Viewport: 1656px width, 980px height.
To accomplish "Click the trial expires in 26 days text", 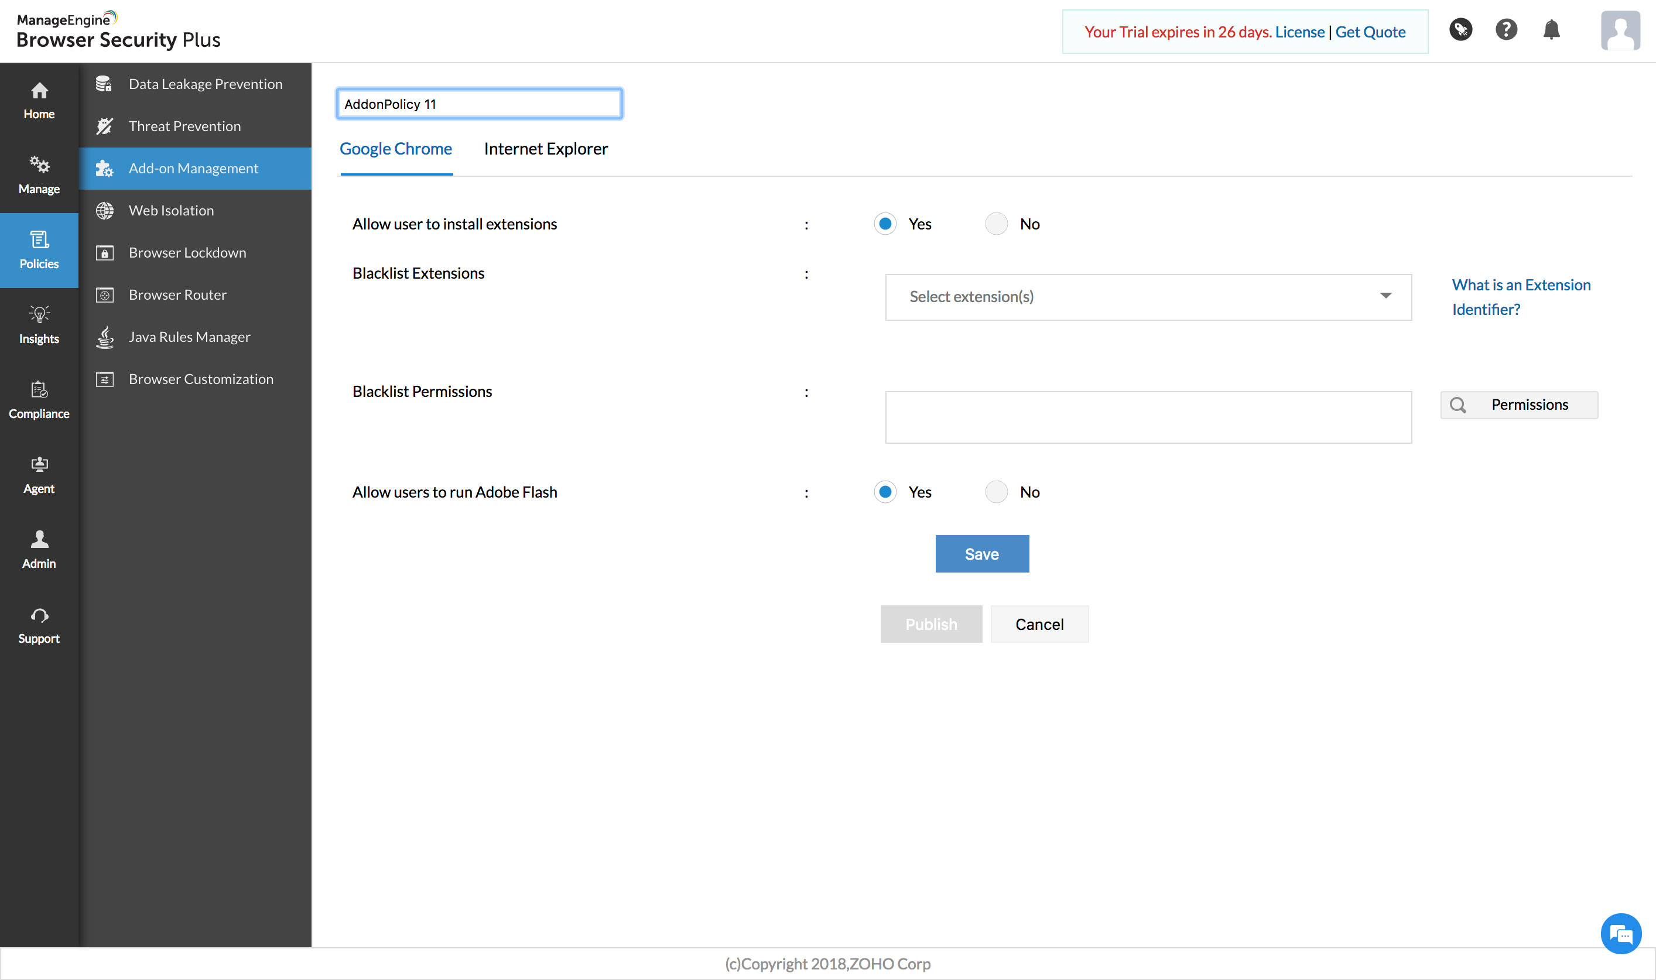I will click(1178, 32).
